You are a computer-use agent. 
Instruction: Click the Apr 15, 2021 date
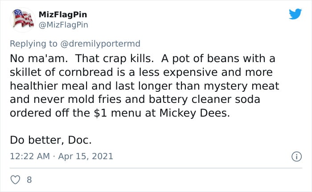[x=86, y=156]
